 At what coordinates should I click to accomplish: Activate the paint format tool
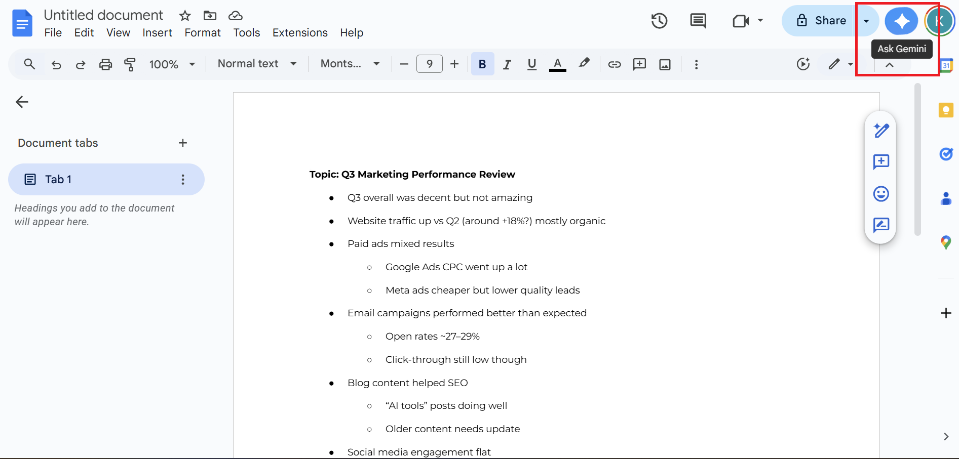[130, 64]
